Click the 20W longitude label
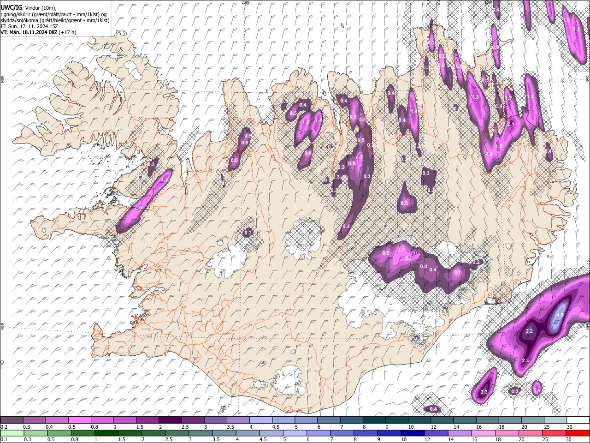This screenshot has height=443, width=590. (x=245, y=2)
